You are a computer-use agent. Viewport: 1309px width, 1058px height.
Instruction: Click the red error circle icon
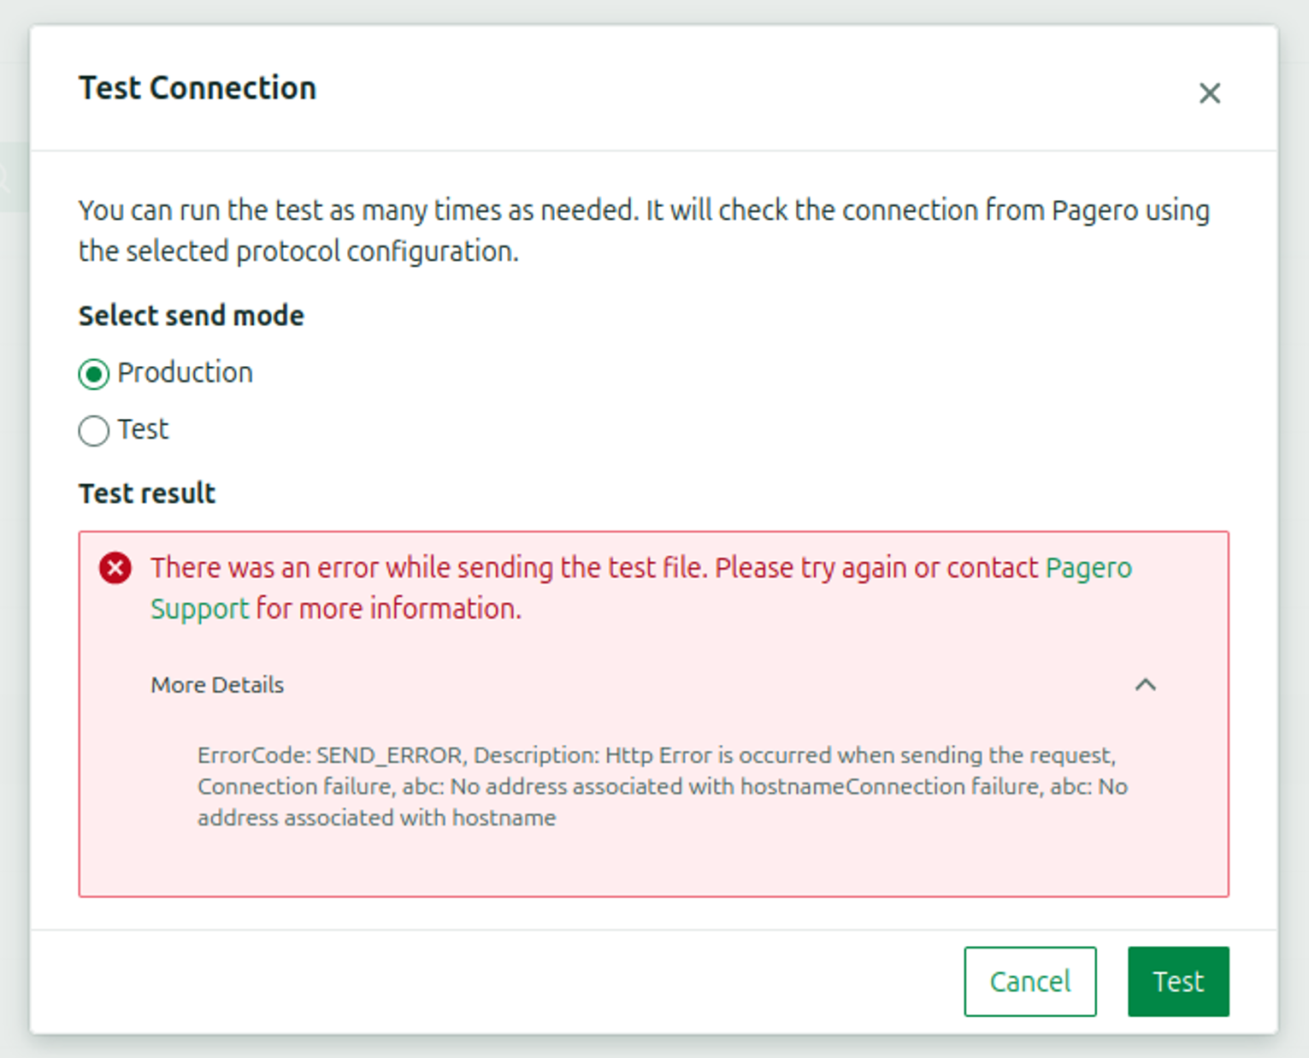(x=115, y=568)
